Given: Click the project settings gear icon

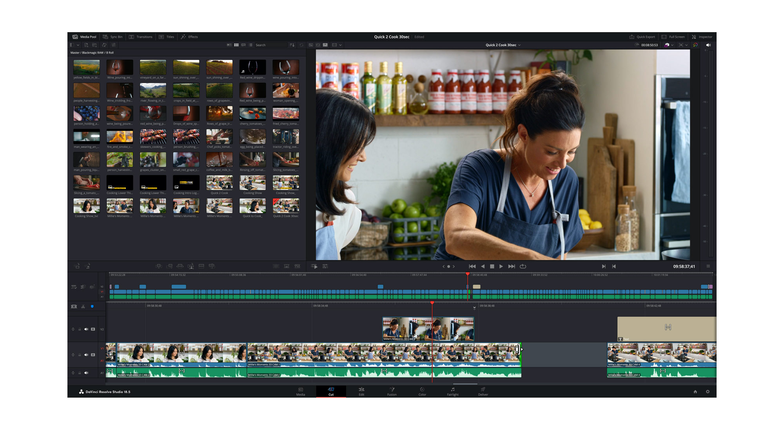Looking at the screenshot, I should point(708,392).
